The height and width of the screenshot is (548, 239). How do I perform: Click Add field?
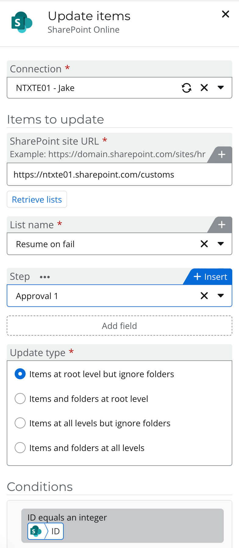[x=120, y=326]
